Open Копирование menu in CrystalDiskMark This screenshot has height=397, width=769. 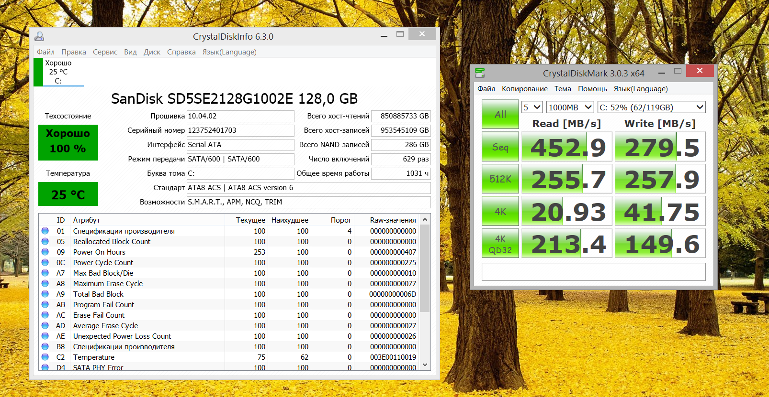tap(525, 89)
